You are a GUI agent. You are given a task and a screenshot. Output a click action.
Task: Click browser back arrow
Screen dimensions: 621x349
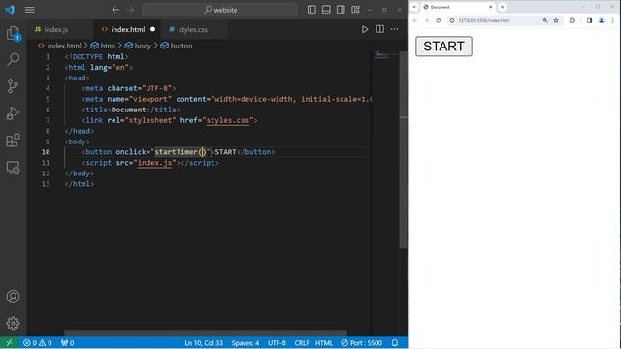coord(415,20)
